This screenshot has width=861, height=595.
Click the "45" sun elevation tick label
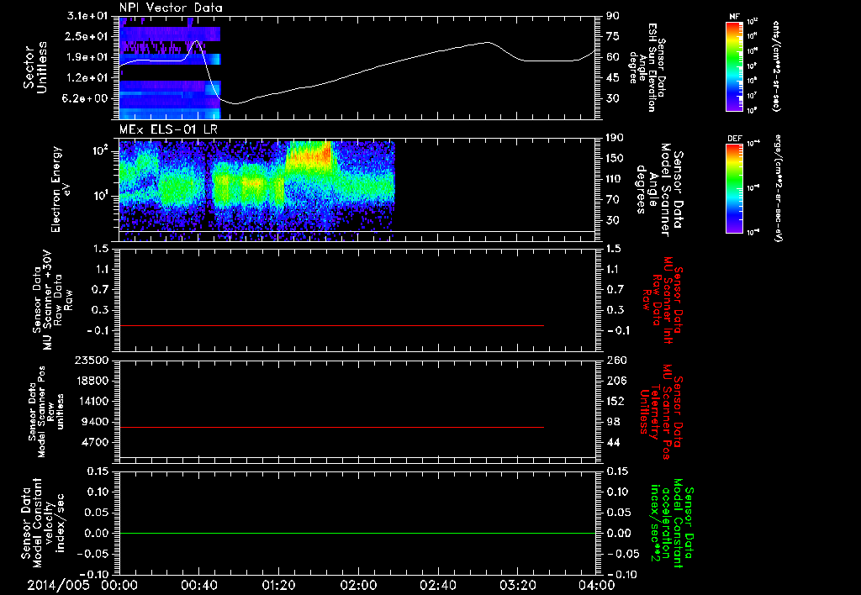click(613, 78)
